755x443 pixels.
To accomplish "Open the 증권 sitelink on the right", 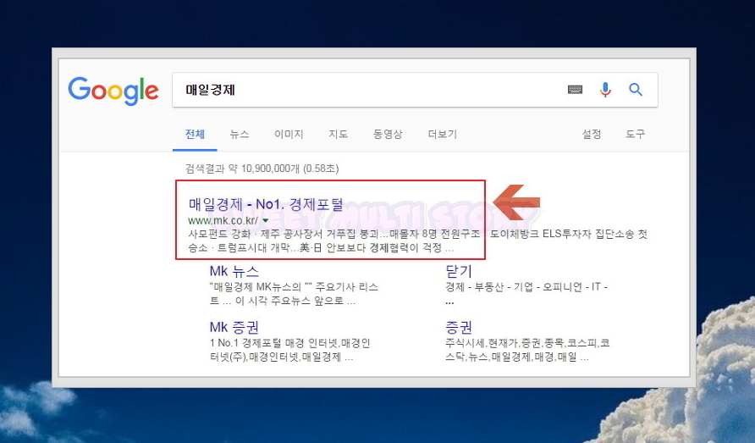I will [x=459, y=327].
